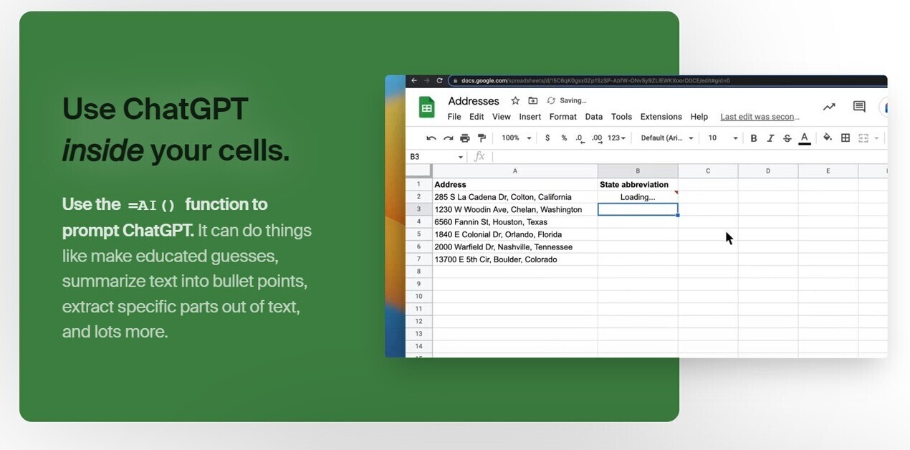Click the print icon
910x450 pixels.
click(x=465, y=138)
